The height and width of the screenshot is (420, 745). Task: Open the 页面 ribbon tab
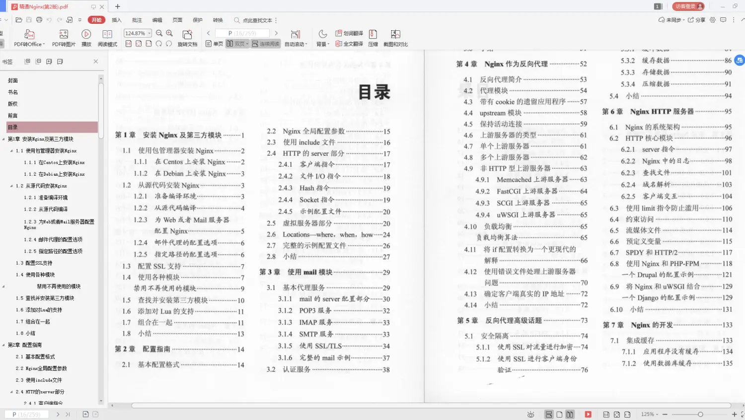(x=177, y=20)
